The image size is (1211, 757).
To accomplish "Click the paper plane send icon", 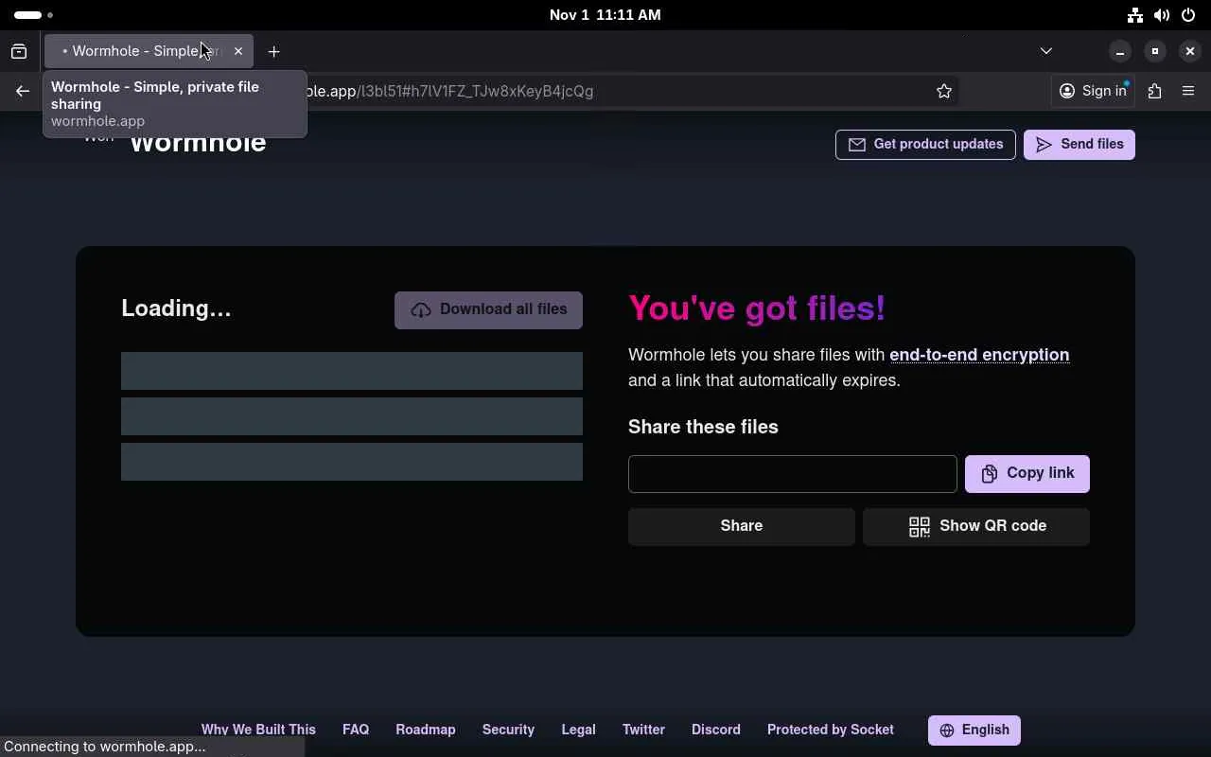I will pyautogui.click(x=1044, y=145).
